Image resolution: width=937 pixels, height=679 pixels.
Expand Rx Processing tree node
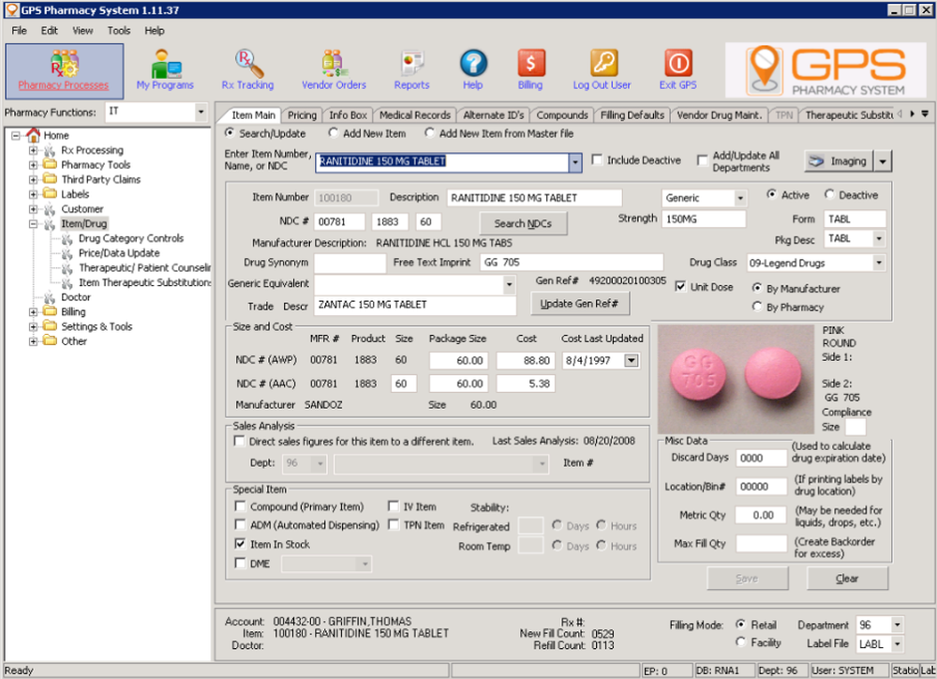coord(34,150)
